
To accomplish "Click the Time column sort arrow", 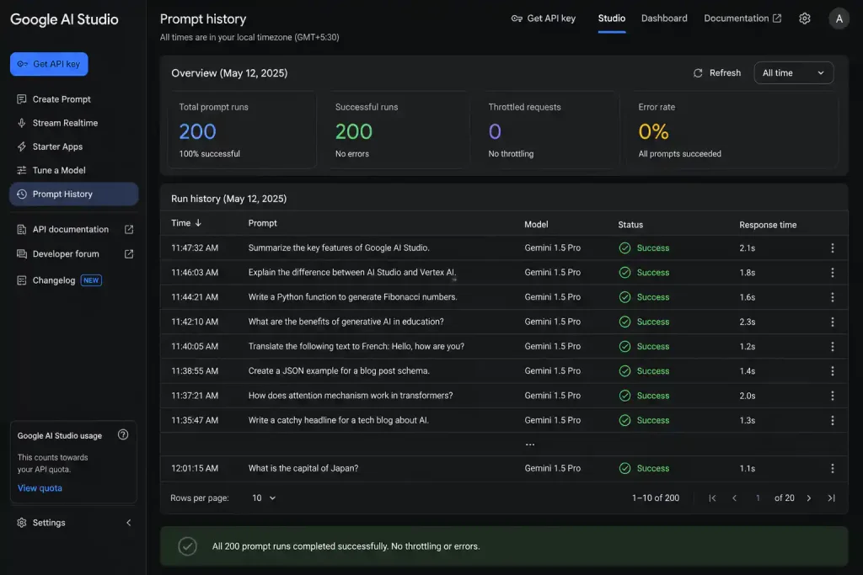I will (198, 223).
